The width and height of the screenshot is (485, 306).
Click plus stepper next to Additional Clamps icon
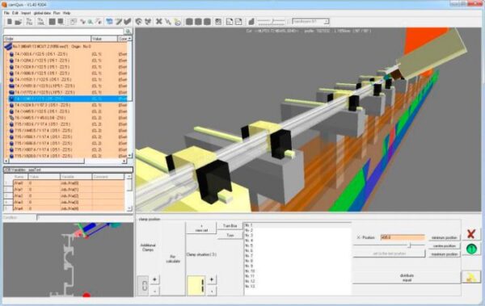[154, 279]
